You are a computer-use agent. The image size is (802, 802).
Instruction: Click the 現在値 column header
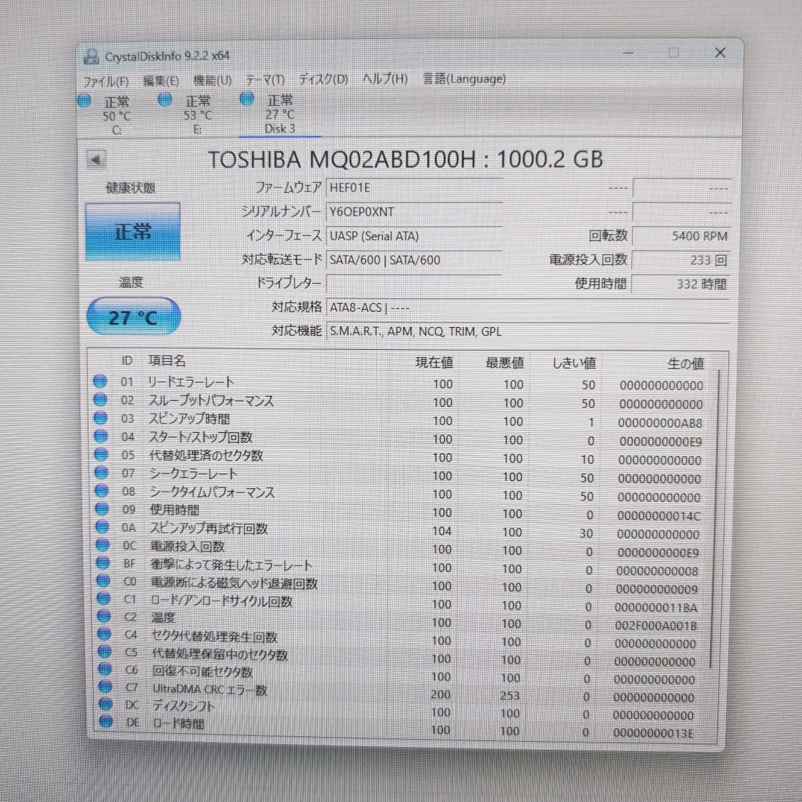(434, 363)
